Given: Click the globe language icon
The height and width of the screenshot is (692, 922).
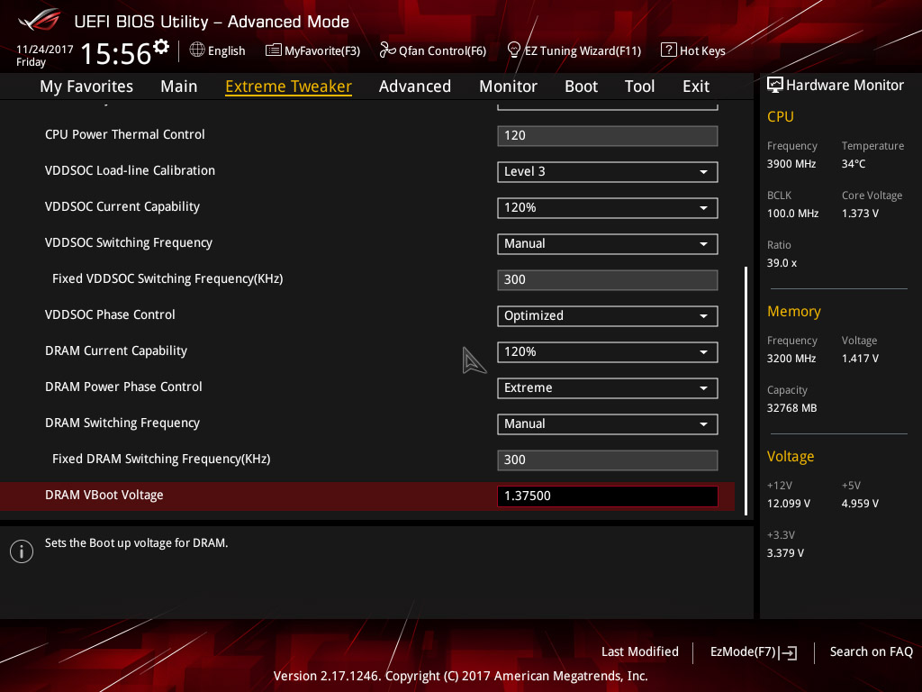Looking at the screenshot, I should click(197, 50).
